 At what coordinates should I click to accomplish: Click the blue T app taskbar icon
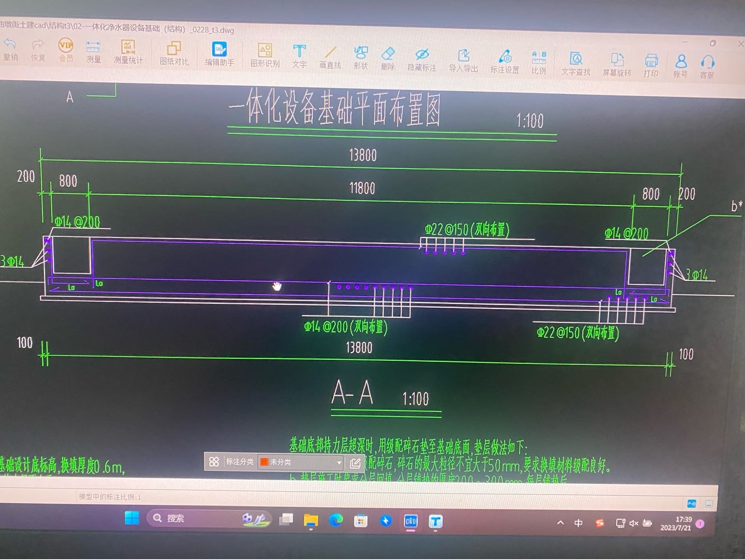click(x=436, y=522)
